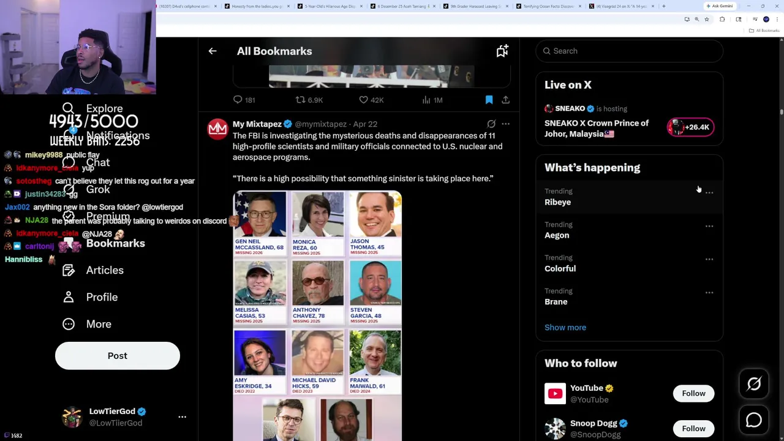Open the Explore magnifier icon in the sidebar
This screenshot has height=441, width=784.
tap(68, 108)
